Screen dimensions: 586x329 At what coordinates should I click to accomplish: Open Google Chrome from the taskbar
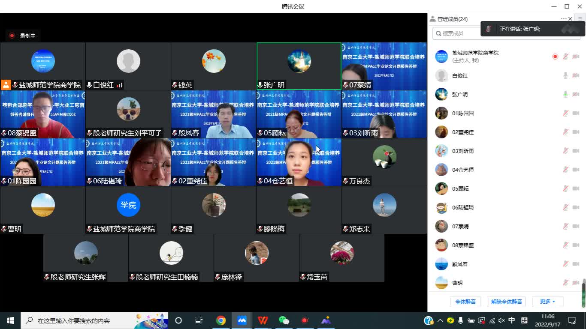click(221, 320)
